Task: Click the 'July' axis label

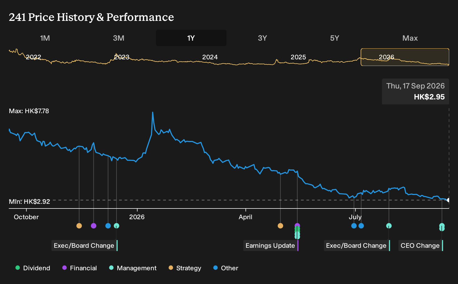Action: 355,217
